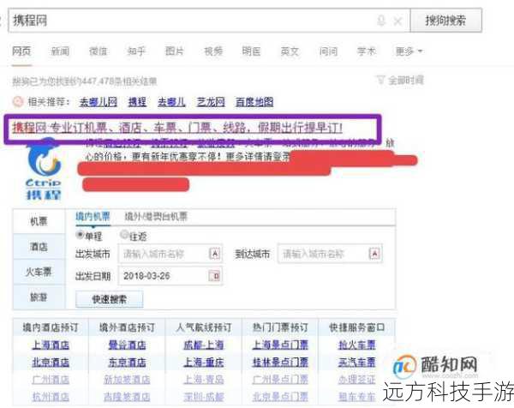Open the 曼谷酒店 link
The width and height of the screenshot is (514, 408).
(127, 345)
